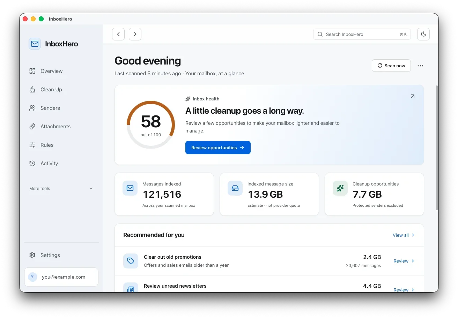The width and height of the screenshot is (458, 318).
Task: Click the "Recommended for you" heading
Action: [154, 235]
